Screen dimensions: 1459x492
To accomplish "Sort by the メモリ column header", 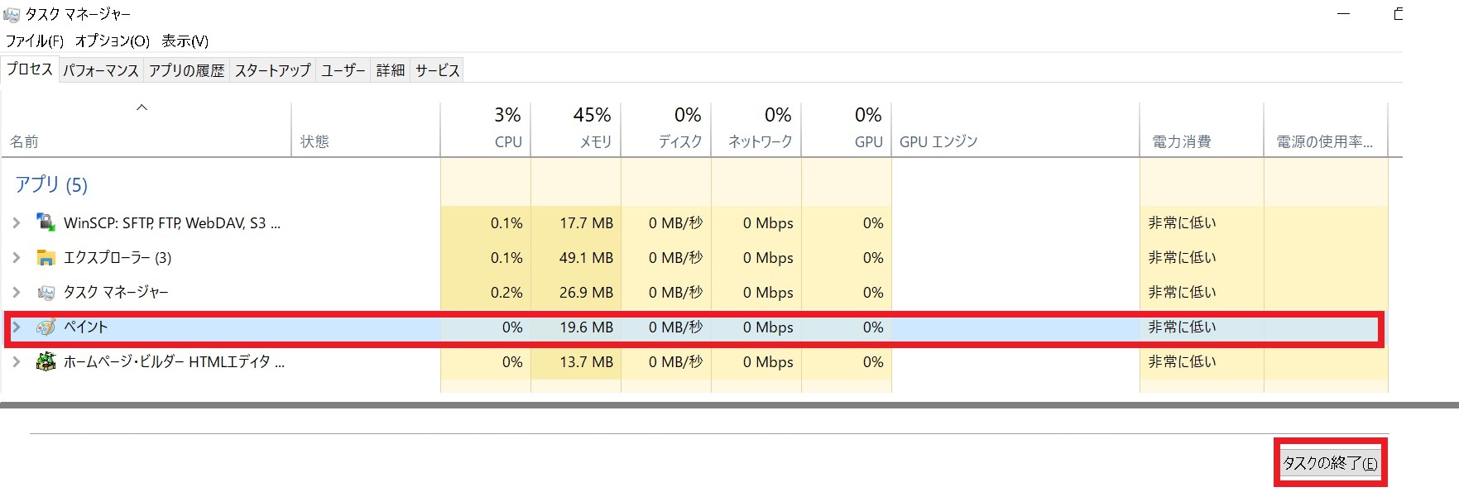I will pos(576,129).
